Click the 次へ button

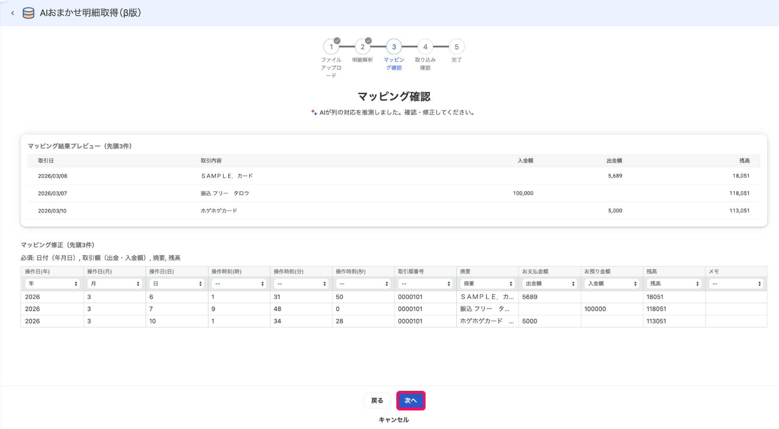click(x=411, y=401)
